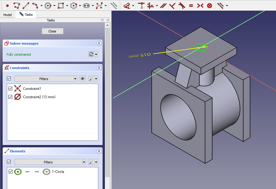Select the Create Circle tool
The image size is (276, 189).
click(x=48, y=5)
